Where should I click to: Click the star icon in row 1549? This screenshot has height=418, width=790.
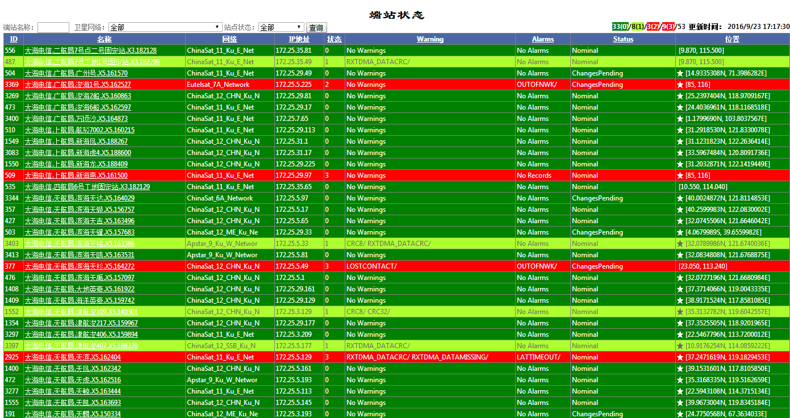pyautogui.click(x=680, y=141)
